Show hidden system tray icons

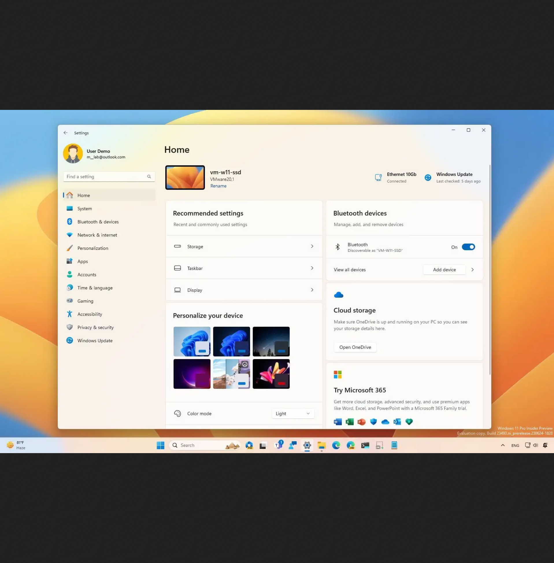click(x=503, y=445)
